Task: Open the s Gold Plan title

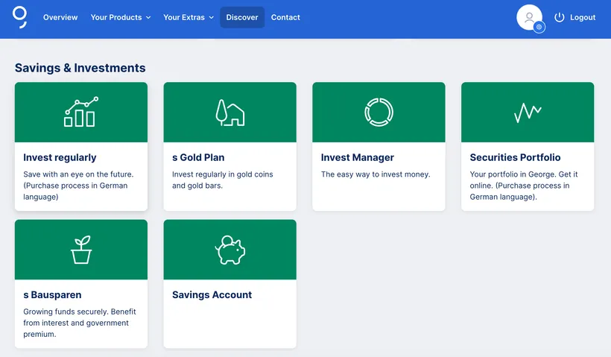Action: click(x=198, y=157)
